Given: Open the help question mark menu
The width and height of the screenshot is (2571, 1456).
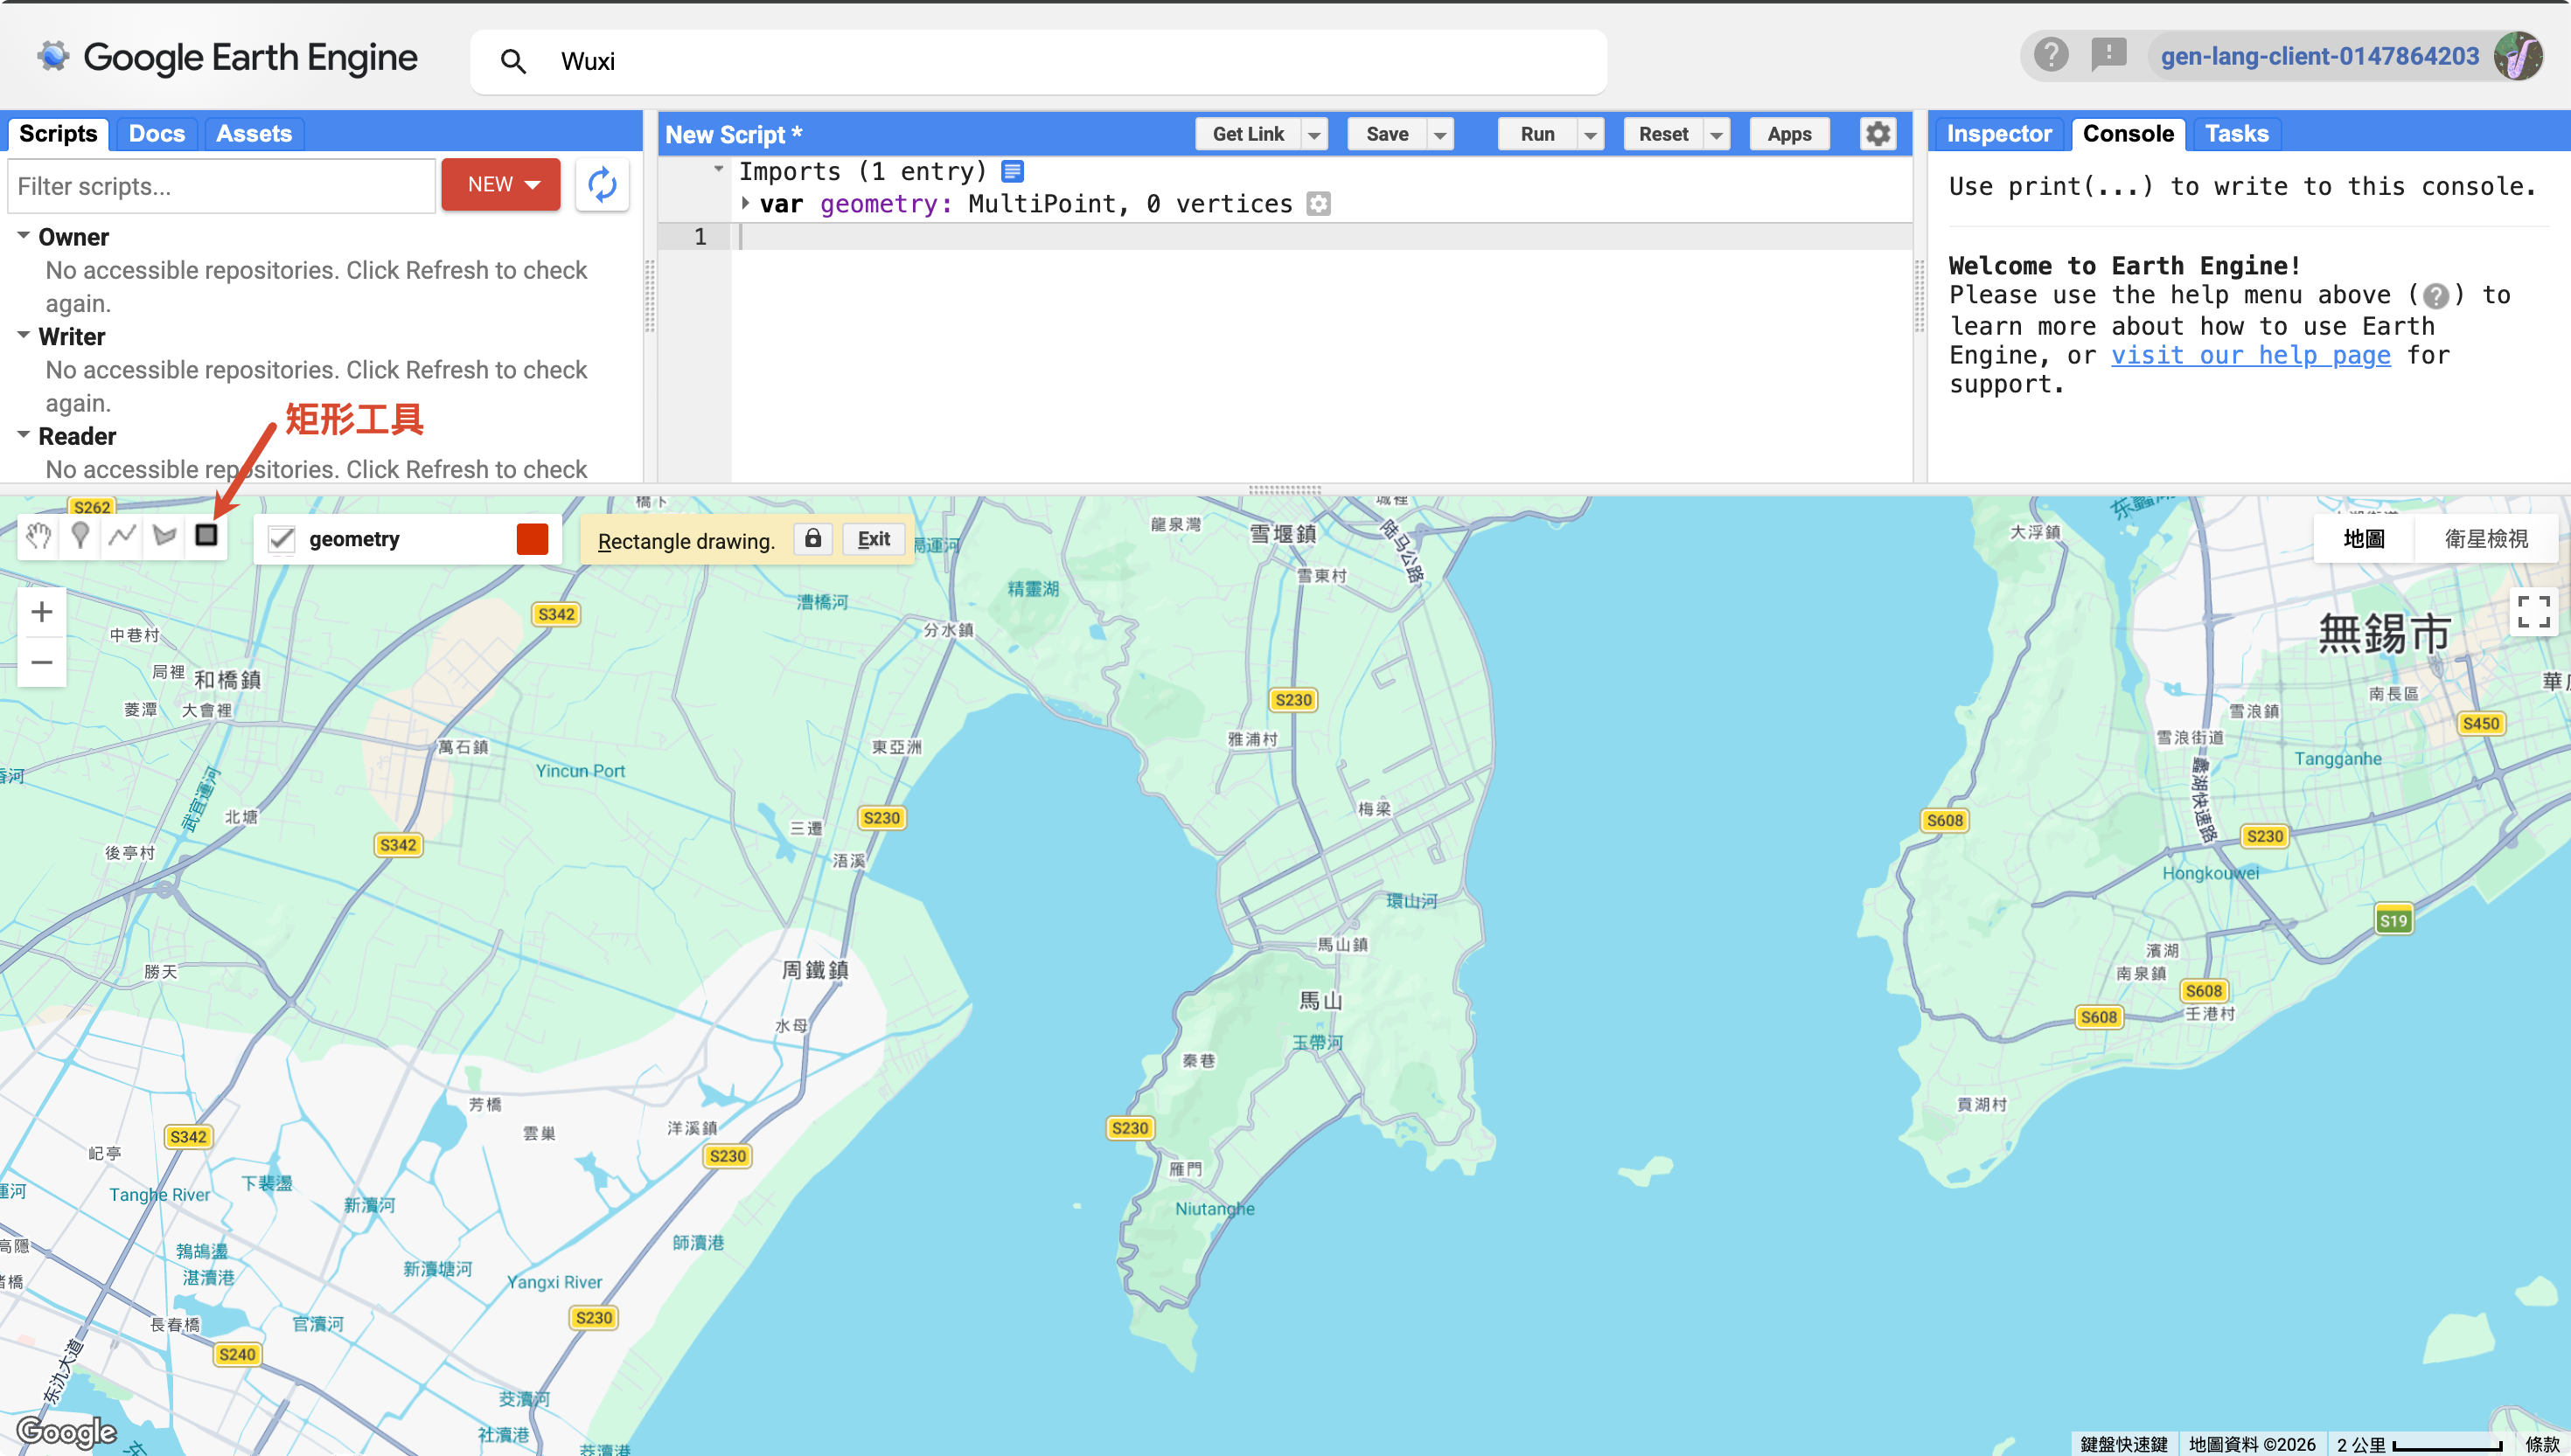Looking at the screenshot, I should (2051, 55).
